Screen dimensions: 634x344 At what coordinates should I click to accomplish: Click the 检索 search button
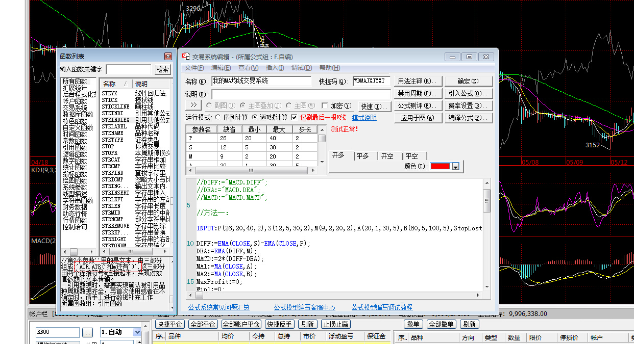coord(162,69)
